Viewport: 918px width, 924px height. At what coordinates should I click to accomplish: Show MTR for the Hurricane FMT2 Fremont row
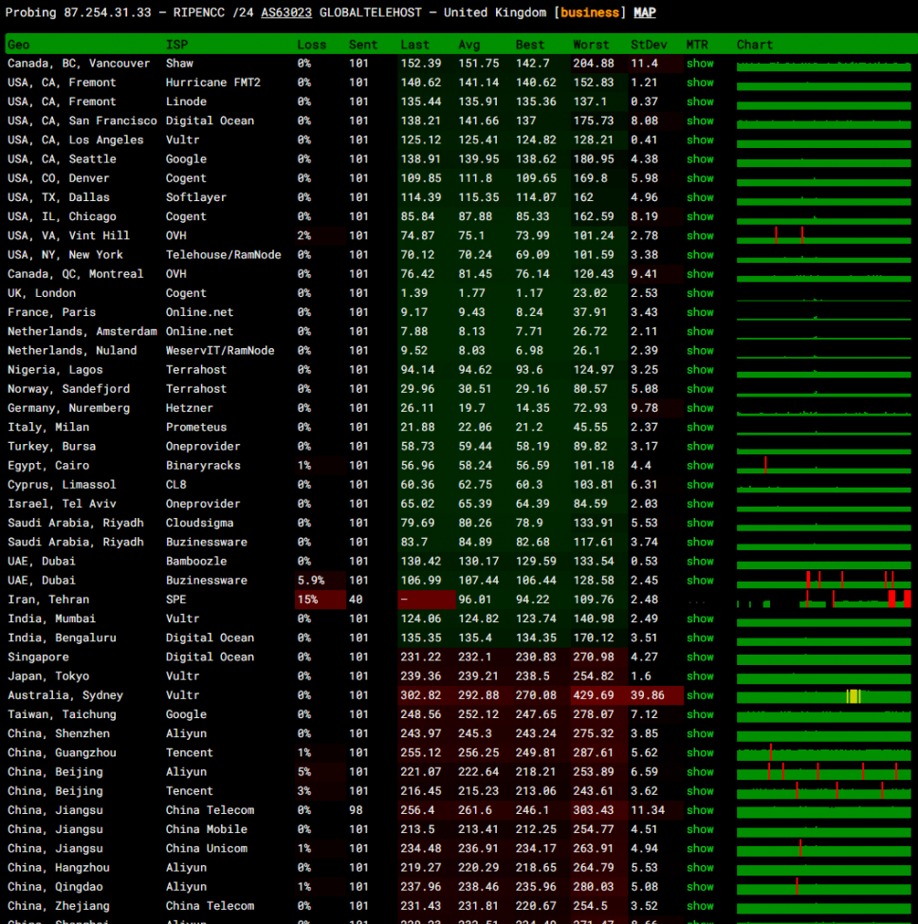pyautogui.click(x=700, y=83)
